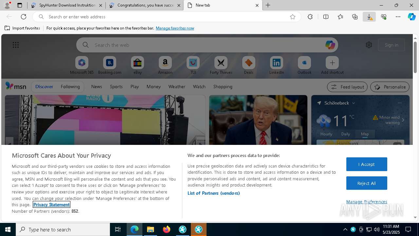This screenshot has width=419, height=236.
Task: Click Manage favorites now link
Action: [x=175, y=28]
